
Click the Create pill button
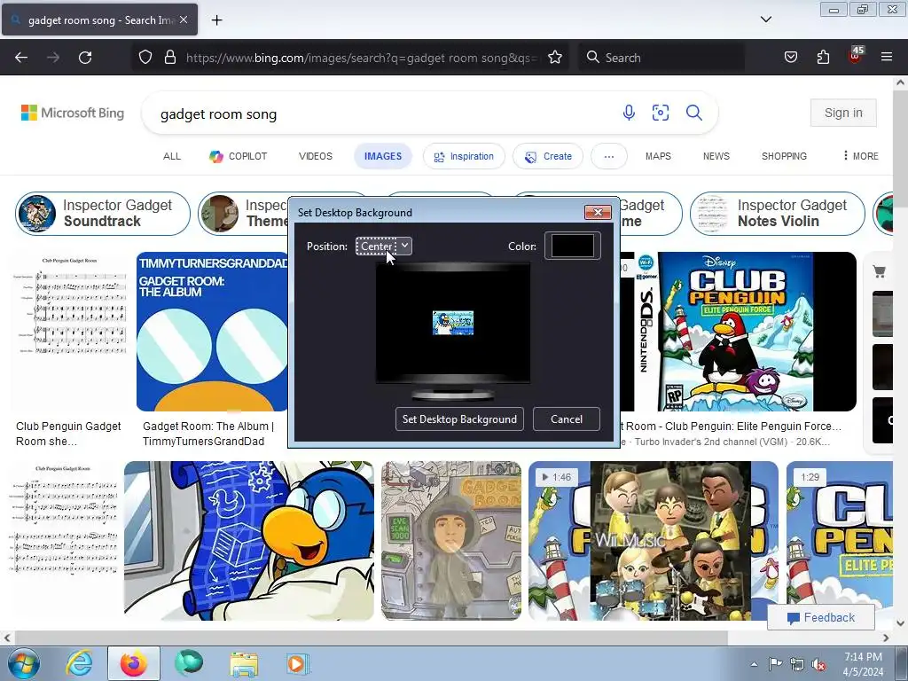pyautogui.click(x=548, y=156)
